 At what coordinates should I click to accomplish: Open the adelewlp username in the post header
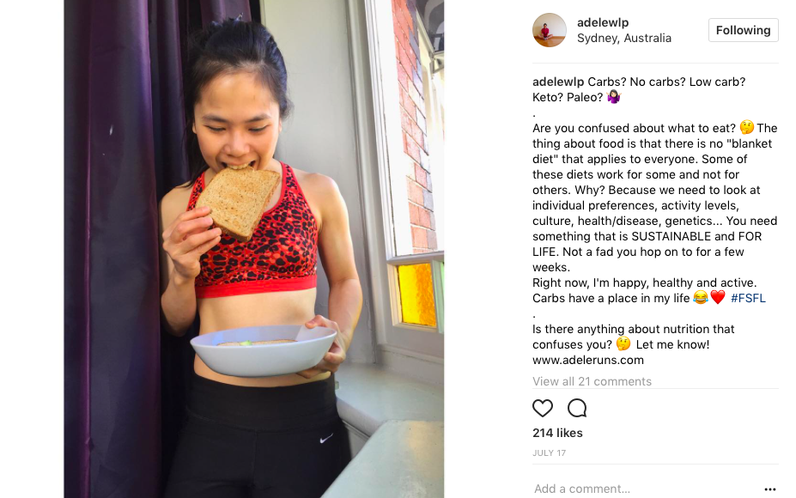603,22
